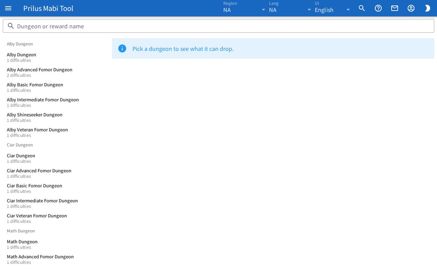The image size is (437, 273).
Task: Open the help question mark icon
Action: tap(378, 8)
